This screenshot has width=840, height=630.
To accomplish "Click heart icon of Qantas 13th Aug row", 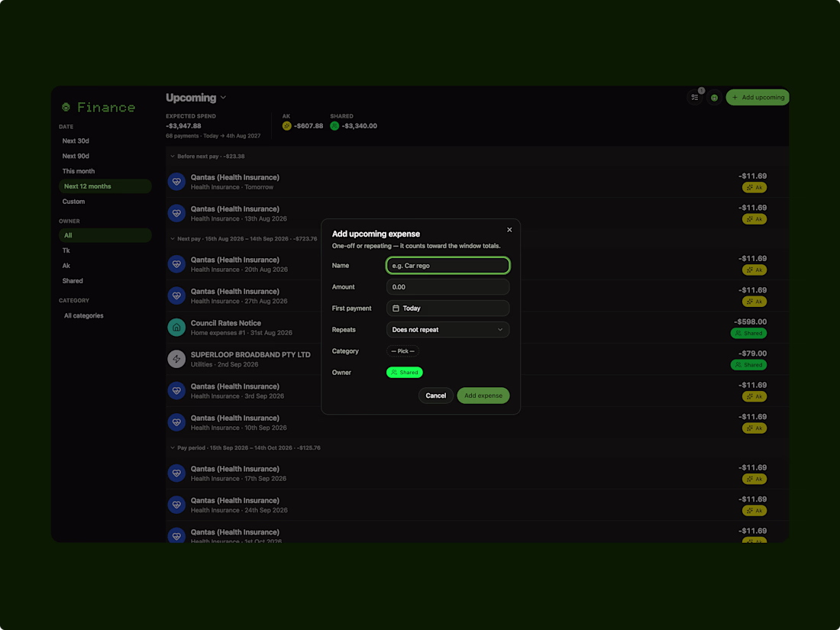I will 176,213.
